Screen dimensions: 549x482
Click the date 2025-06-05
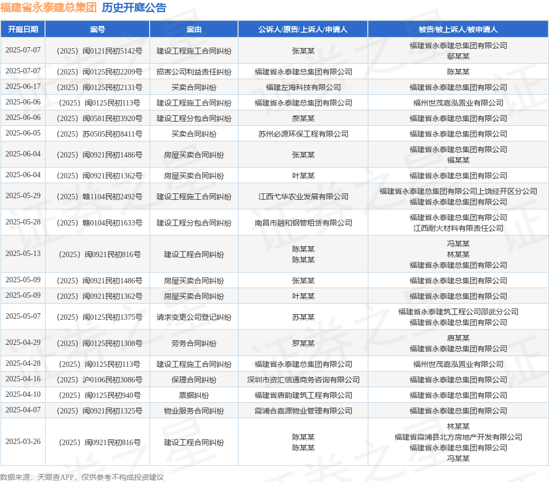tap(23, 133)
